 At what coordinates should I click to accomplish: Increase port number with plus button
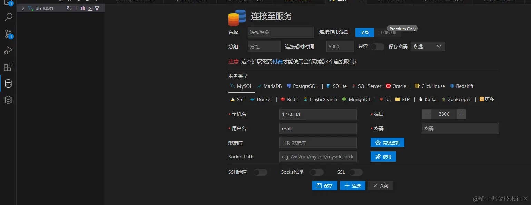tap(462, 114)
